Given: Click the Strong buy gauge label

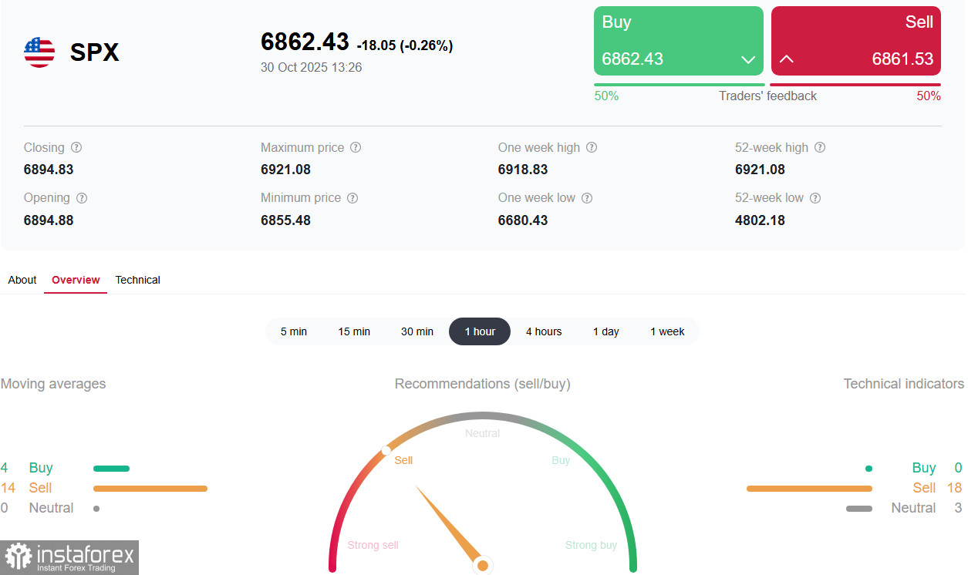Looking at the screenshot, I should [x=591, y=545].
